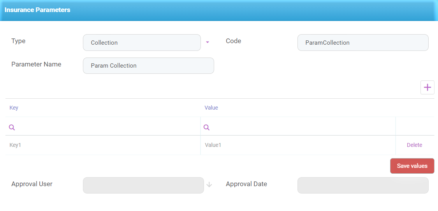Select the Key1 cell
The width and height of the screenshot is (438, 211).
[103, 145]
